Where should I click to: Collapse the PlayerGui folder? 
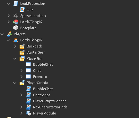point(15,58)
